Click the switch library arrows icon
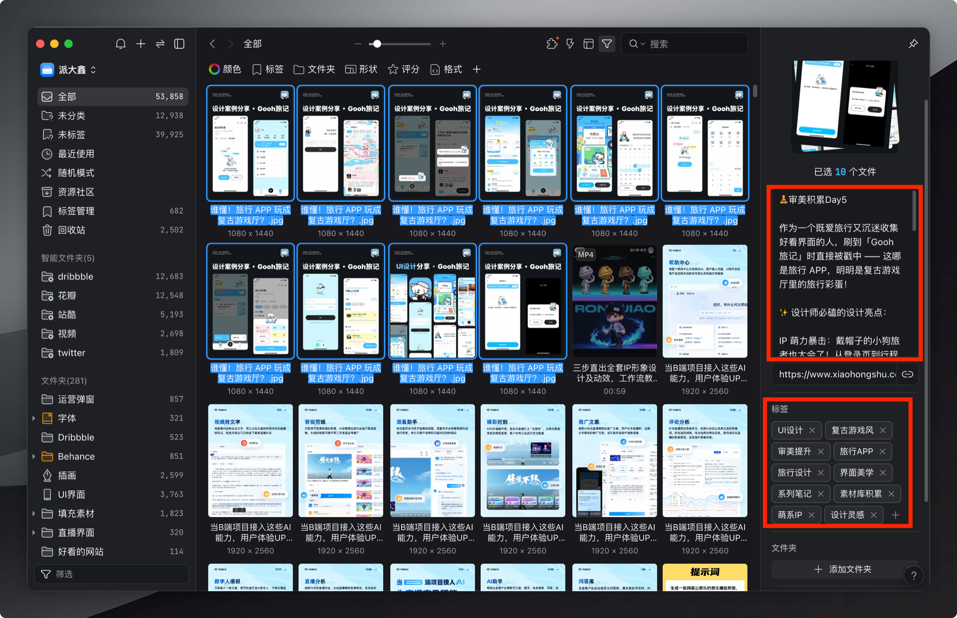 click(160, 44)
